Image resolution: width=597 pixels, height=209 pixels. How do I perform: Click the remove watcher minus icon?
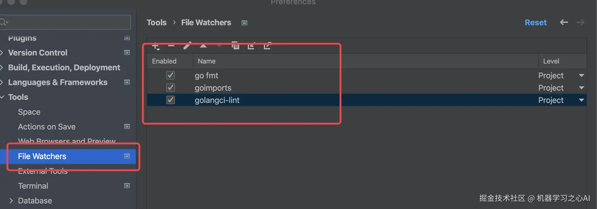171,46
